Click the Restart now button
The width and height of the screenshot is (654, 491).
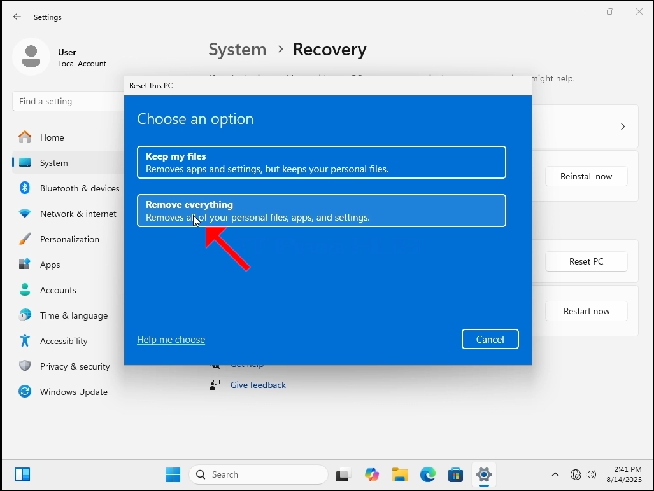pyautogui.click(x=586, y=311)
